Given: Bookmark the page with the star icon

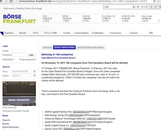Looking at the screenshot, I should pos(158,1).
